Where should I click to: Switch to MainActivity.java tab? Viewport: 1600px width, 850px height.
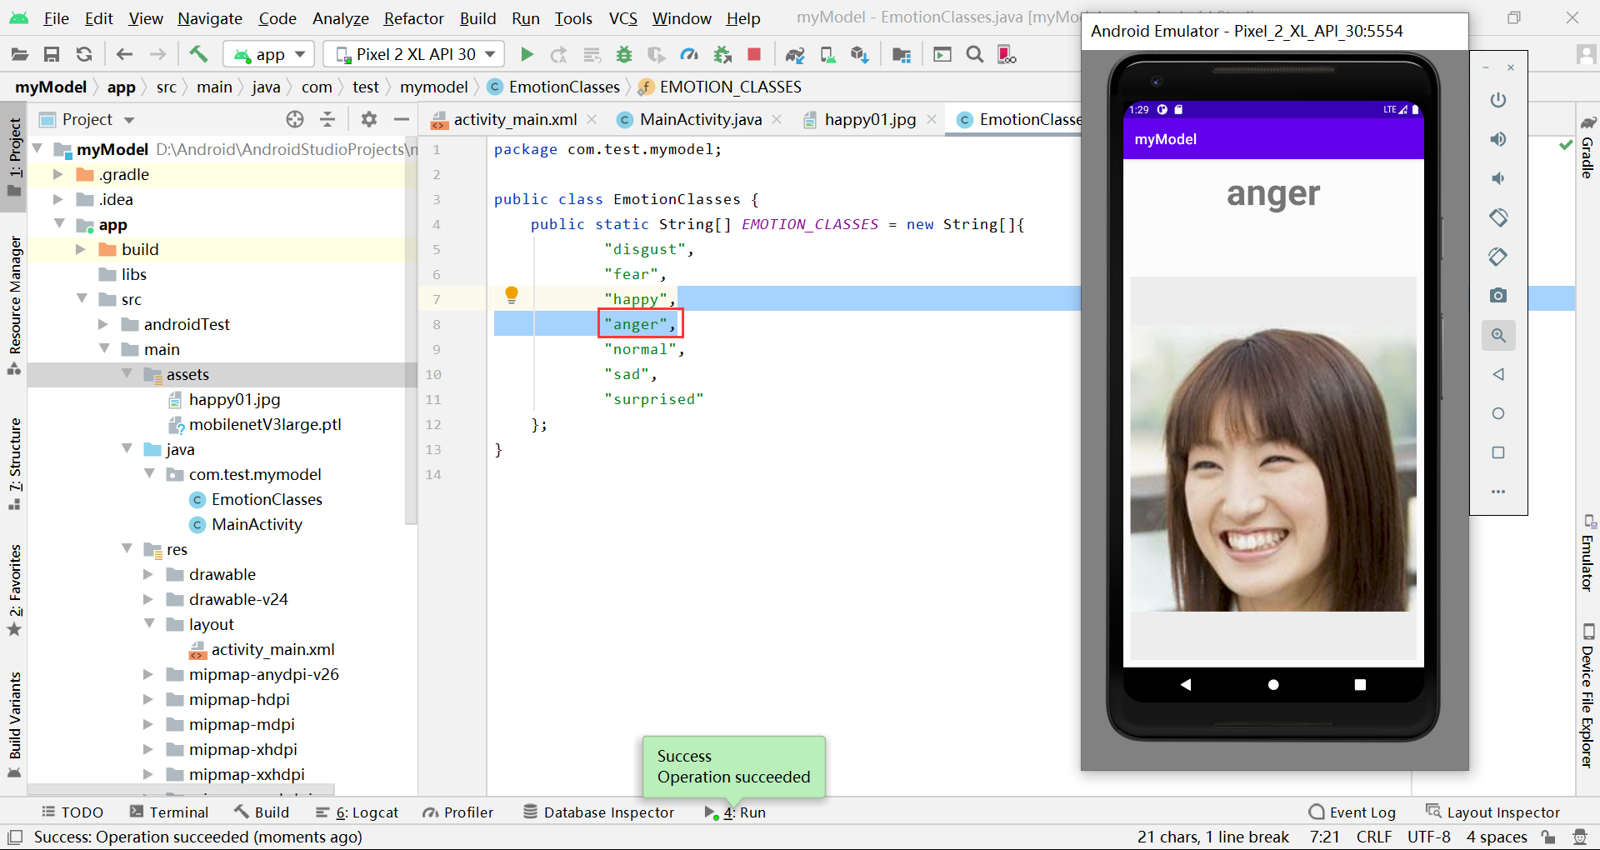[700, 119]
